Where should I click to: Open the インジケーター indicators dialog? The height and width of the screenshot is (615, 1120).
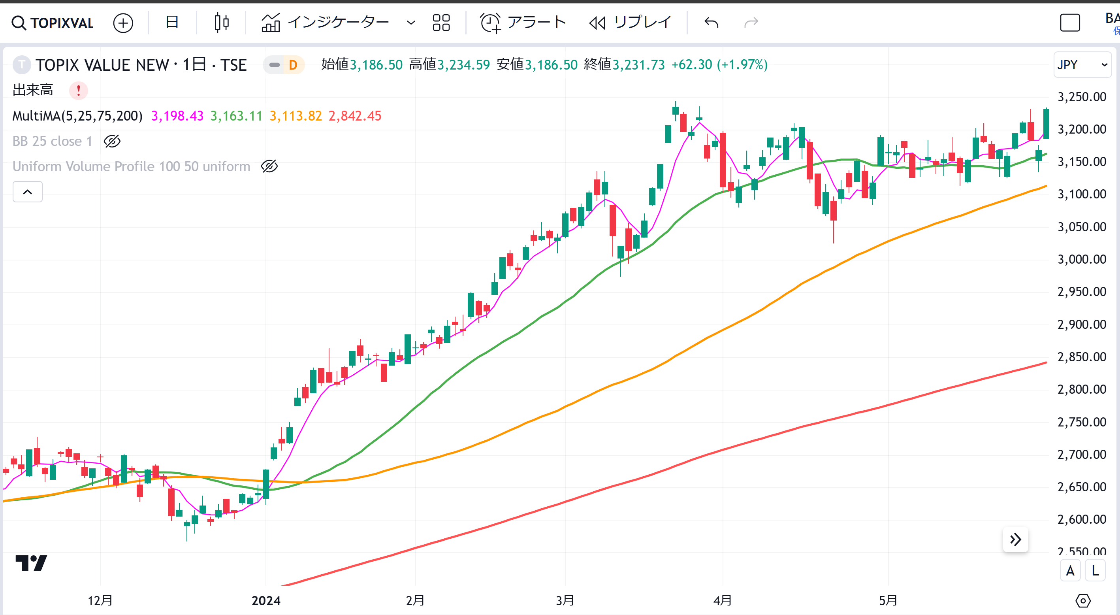coord(325,22)
